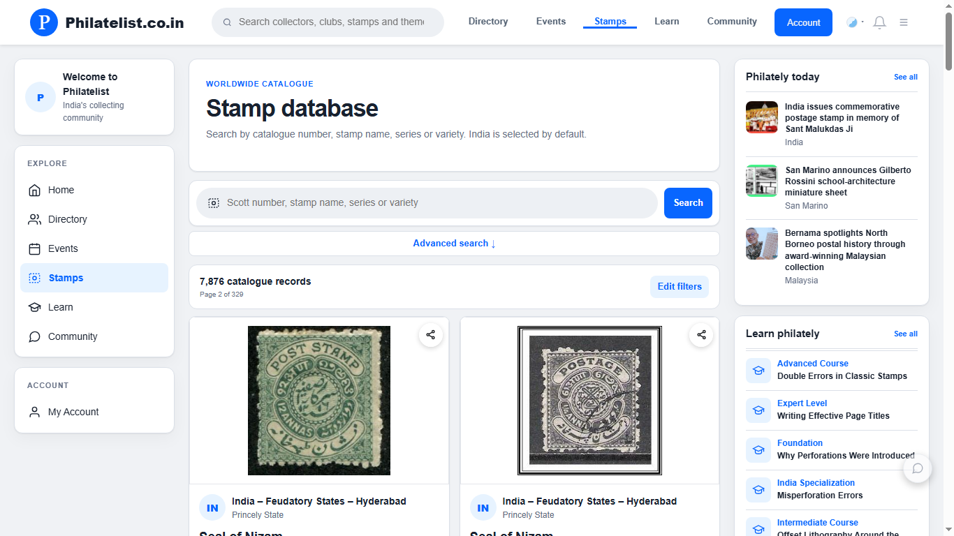Viewport: 954px width, 536px height.
Task: Click the blue Account button
Action: (x=803, y=22)
